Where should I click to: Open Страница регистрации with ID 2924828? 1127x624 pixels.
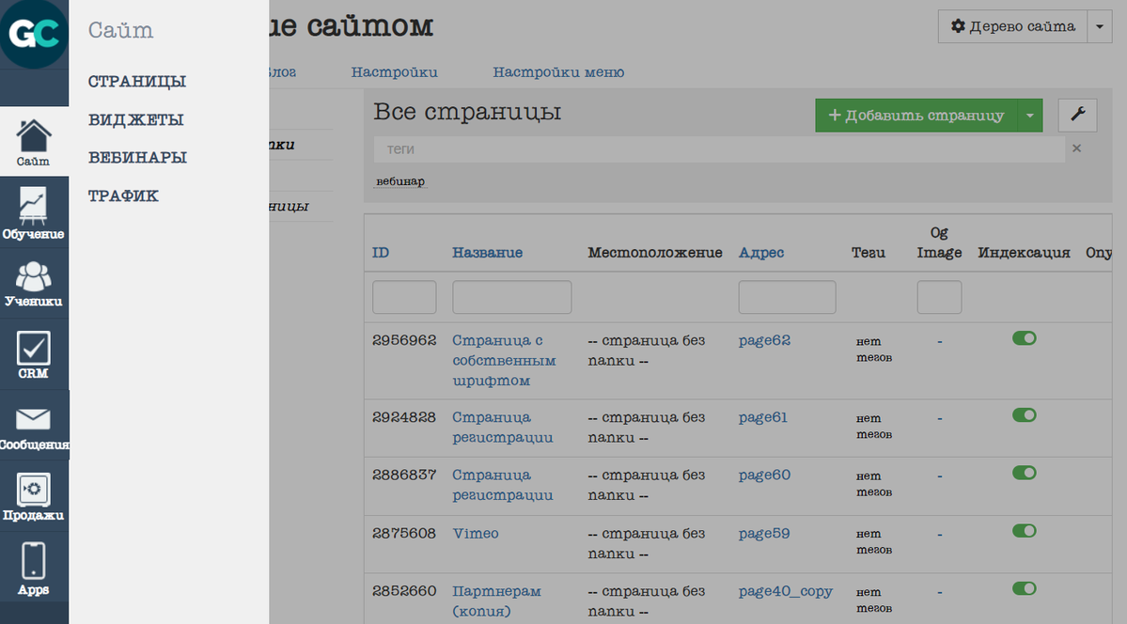pyautogui.click(x=503, y=427)
